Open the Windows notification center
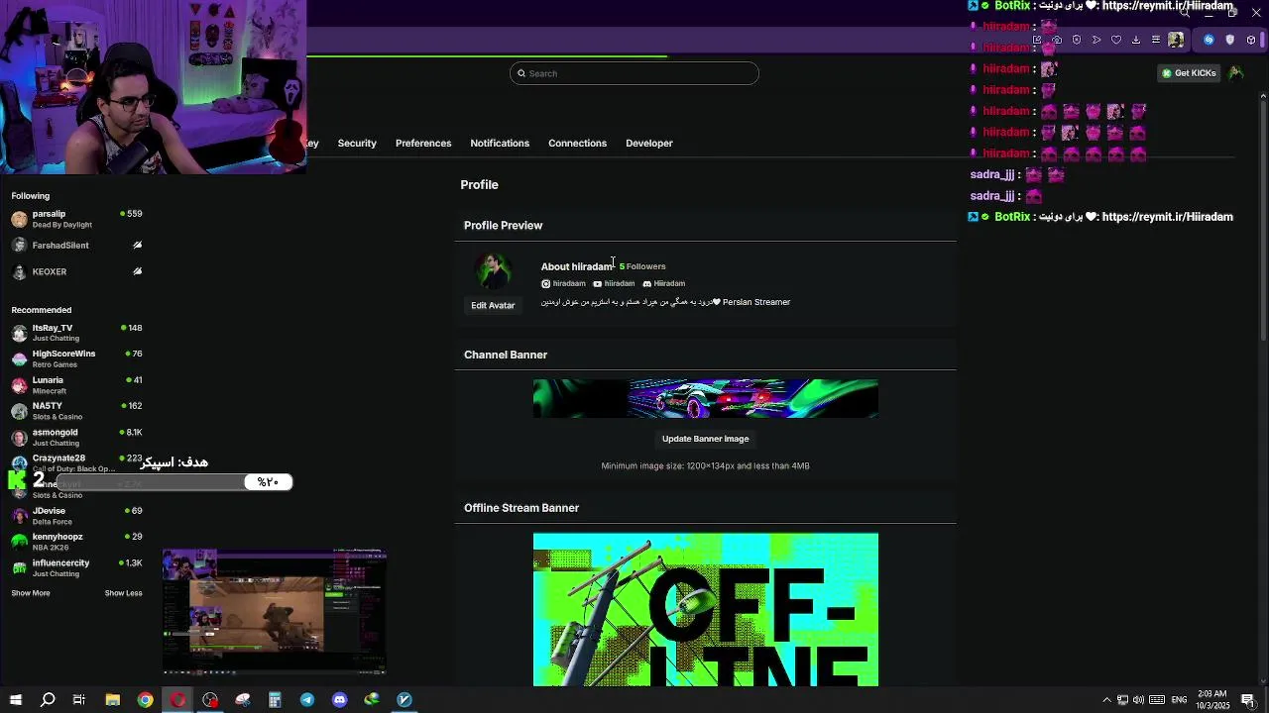The height and width of the screenshot is (713, 1269). (1248, 700)
